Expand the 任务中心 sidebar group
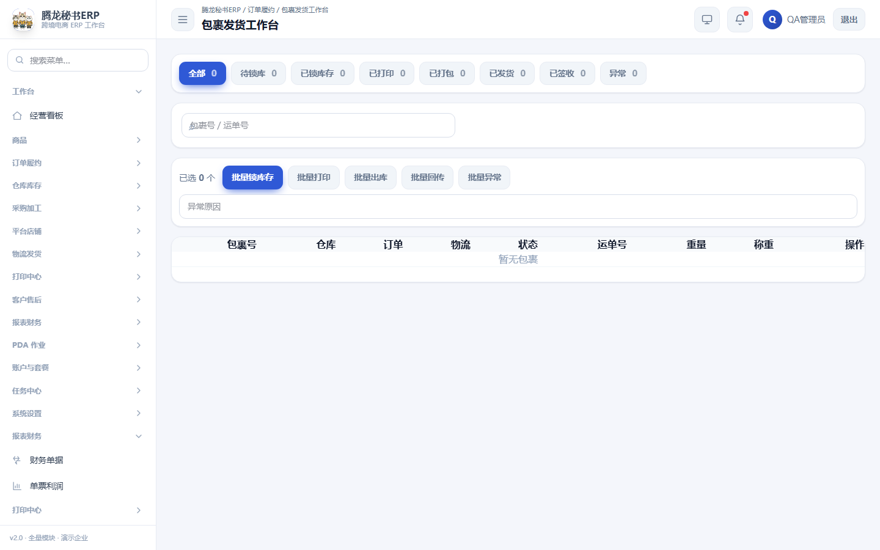880x550 pixels. click(78, 391)
